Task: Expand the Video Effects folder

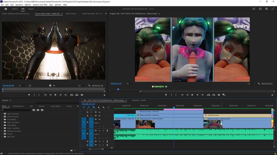Action: tap(2, 125)
